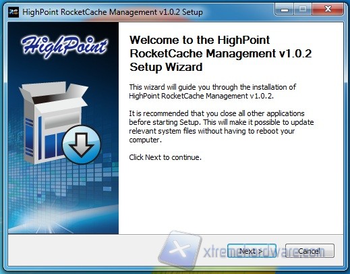The height and width of the screenshot is (274, 350).
Task: Click the HighPoint logo in the banner
Action: pyautogui.click(x=64, y=46)
